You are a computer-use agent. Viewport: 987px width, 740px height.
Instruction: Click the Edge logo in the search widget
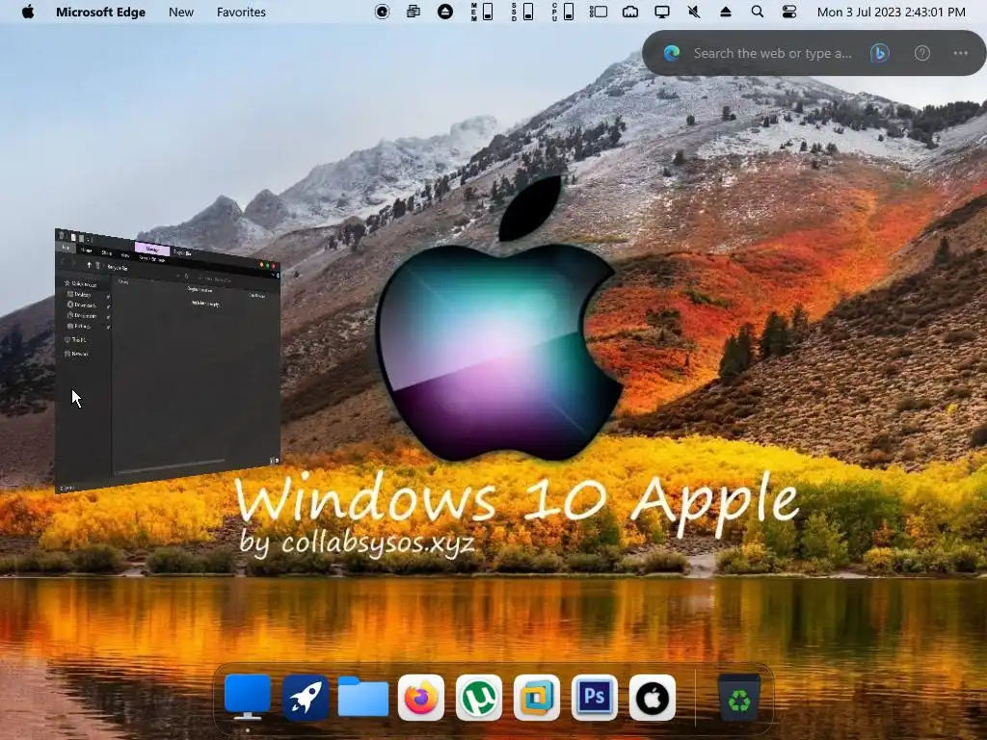pyautogui.click(x=672, y=54)
